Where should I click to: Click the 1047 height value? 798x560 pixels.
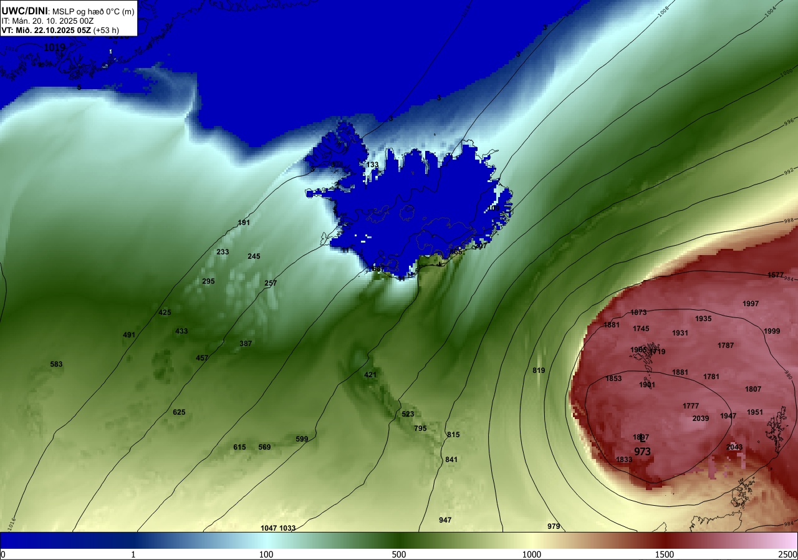269,528
